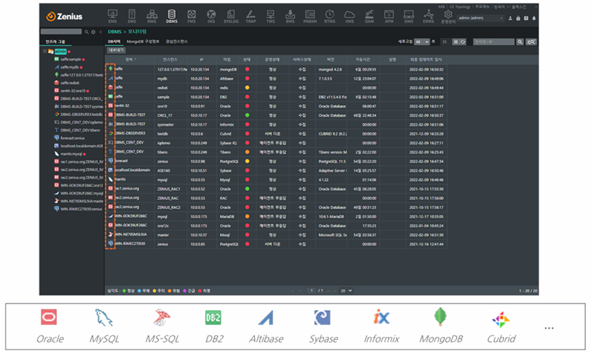The width and height of the screenshot is (591, 354).
Task: Click the tree search magnifier icon
Action: [87, 32]
